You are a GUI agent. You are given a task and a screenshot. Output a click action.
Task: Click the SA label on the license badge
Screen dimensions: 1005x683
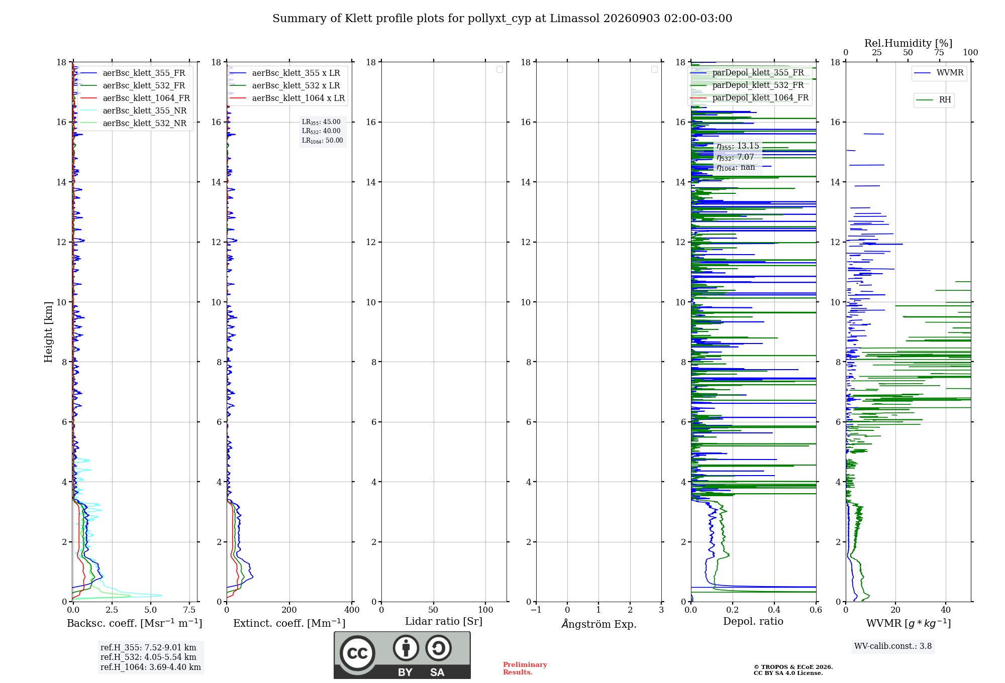(x=437, y=672)
